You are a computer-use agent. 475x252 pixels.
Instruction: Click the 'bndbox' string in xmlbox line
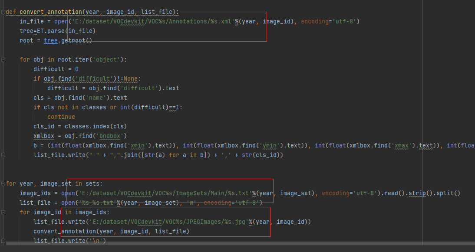pyautogui.click(x=110, y=136)
